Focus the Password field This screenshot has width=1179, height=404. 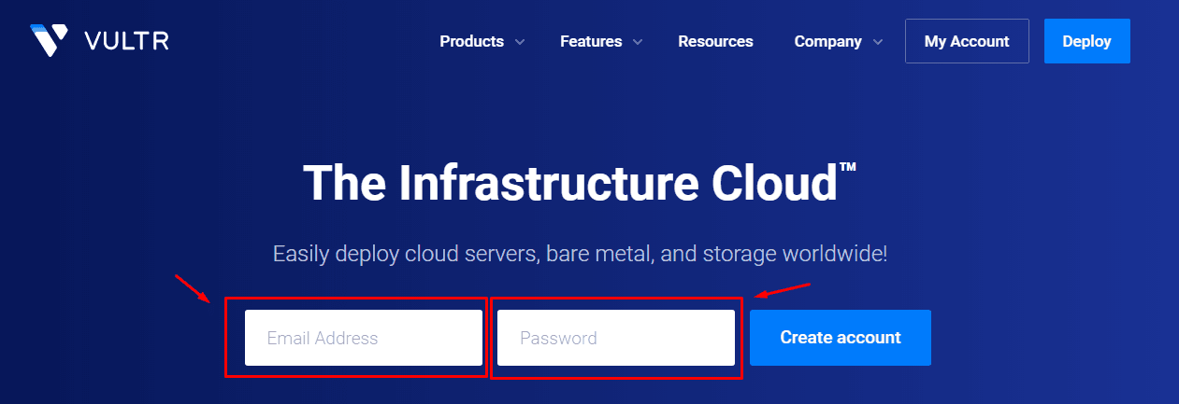616,338
